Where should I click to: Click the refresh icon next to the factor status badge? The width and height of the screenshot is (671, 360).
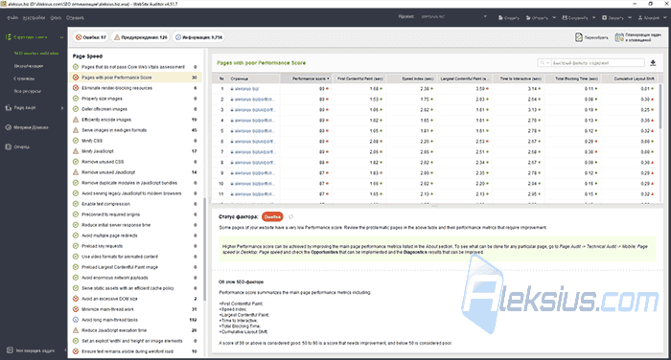291,216
